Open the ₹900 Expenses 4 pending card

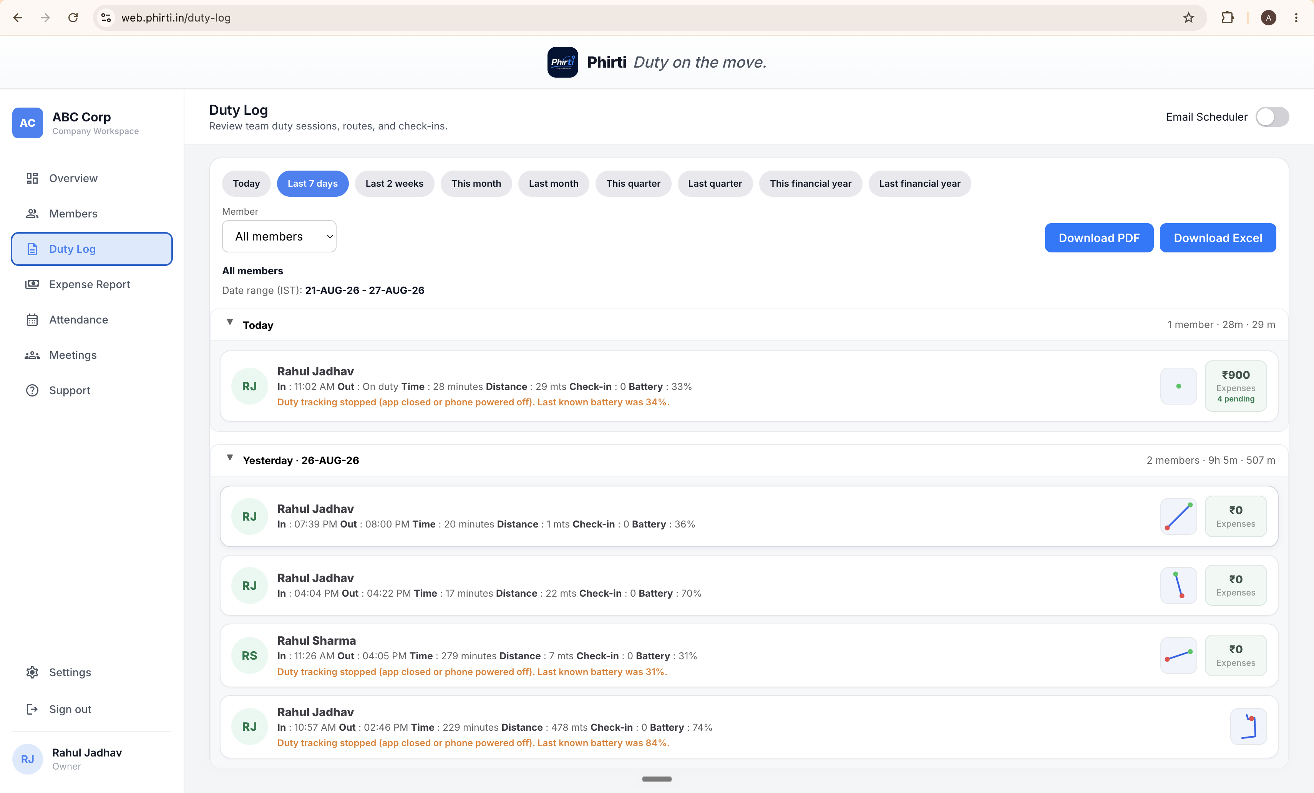pos(1236,386)
